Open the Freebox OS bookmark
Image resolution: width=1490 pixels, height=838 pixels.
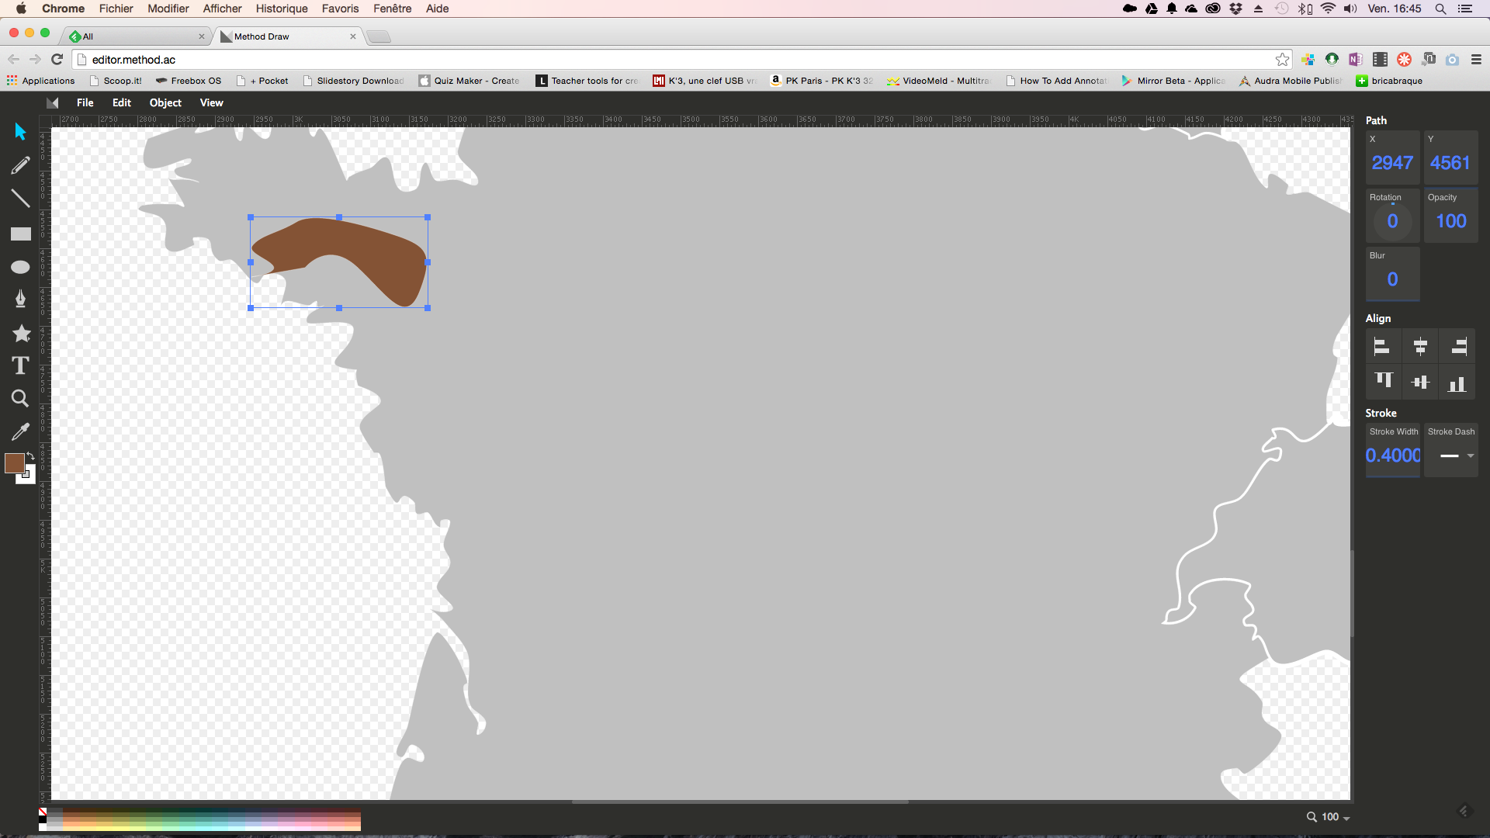coord(189,81)
